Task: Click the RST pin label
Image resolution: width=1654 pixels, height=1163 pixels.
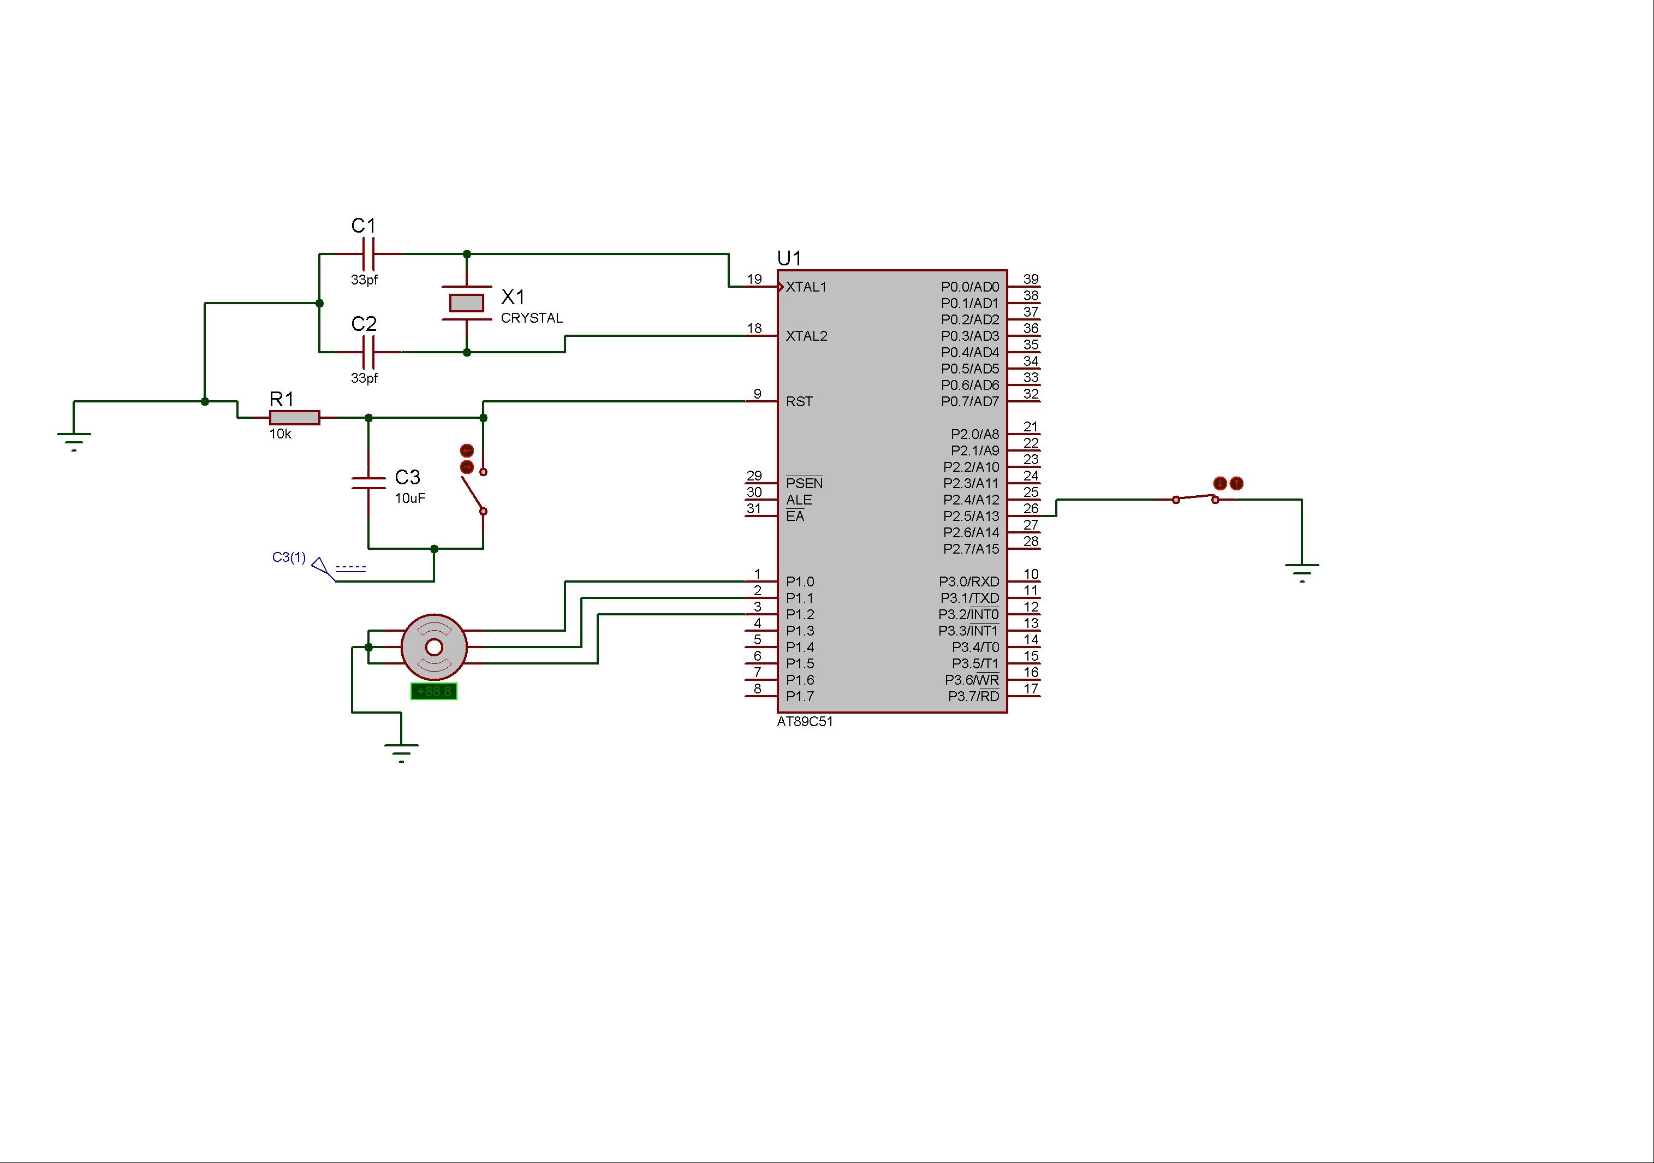Action: pyautogui.click(x=799, y=401)
